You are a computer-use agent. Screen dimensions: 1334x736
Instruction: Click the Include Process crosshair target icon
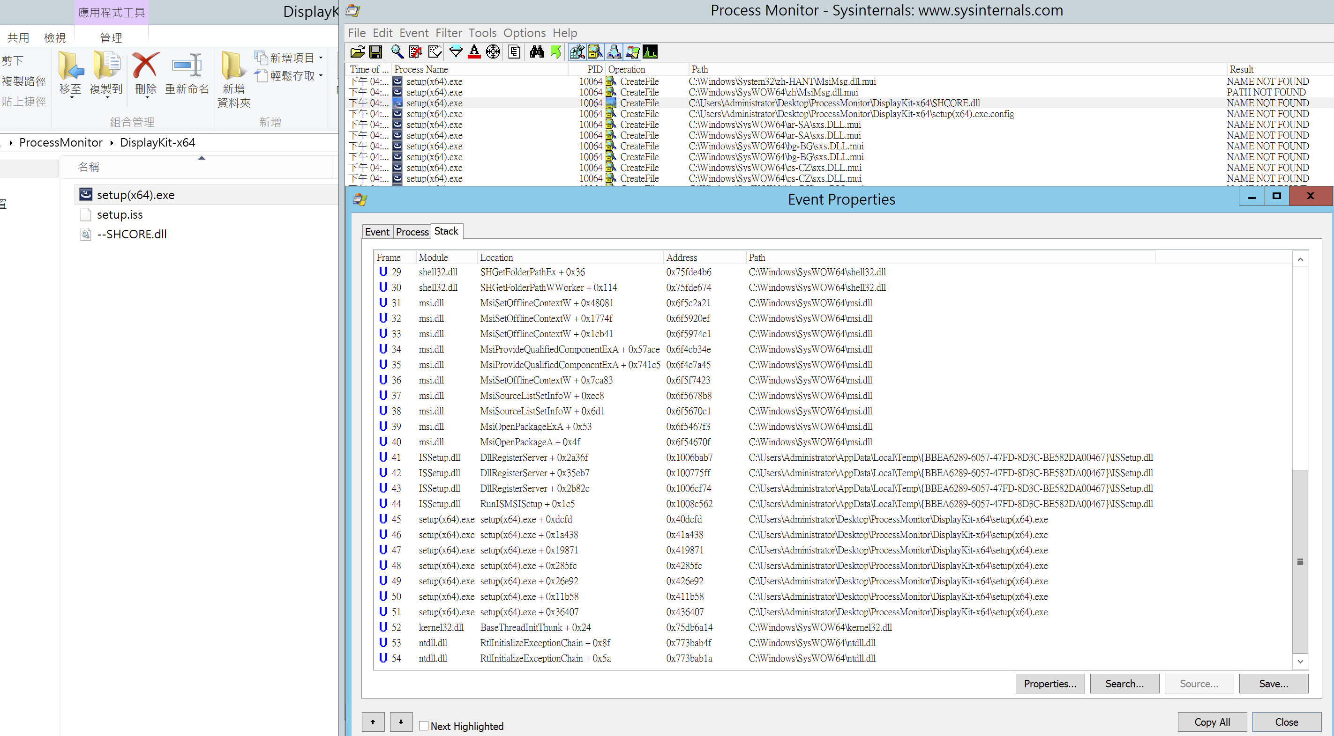(x=493, y=52)
